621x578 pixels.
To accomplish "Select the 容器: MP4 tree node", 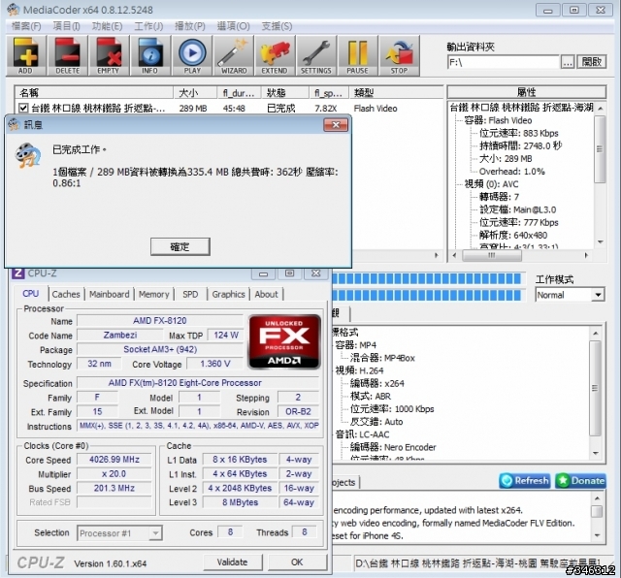I will (356, 345).
